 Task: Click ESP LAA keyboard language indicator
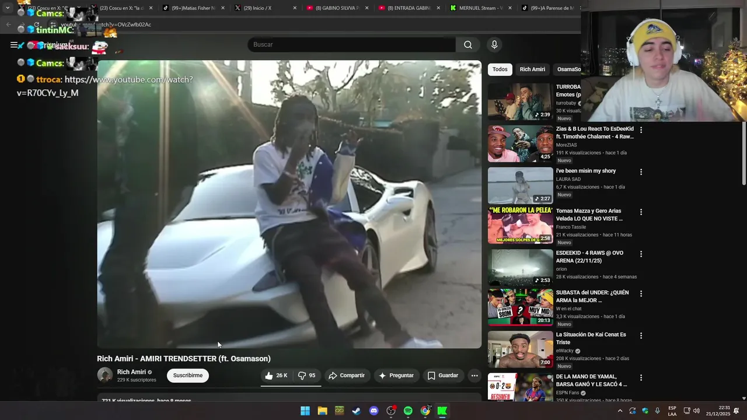(672, 411)
